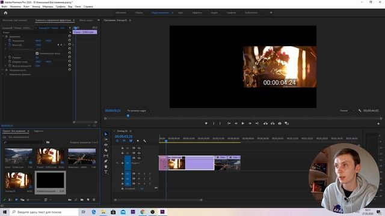
Task: Step forward one frame in Program monitor
Action: point(250,124)
